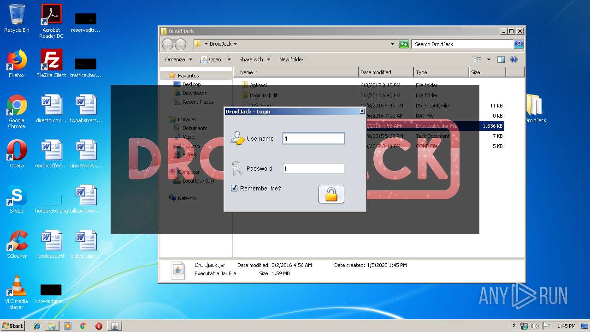Screen dimensions: 590x332
Task: Click Explorer forward navigation button
Action: (x=180, y=44)
